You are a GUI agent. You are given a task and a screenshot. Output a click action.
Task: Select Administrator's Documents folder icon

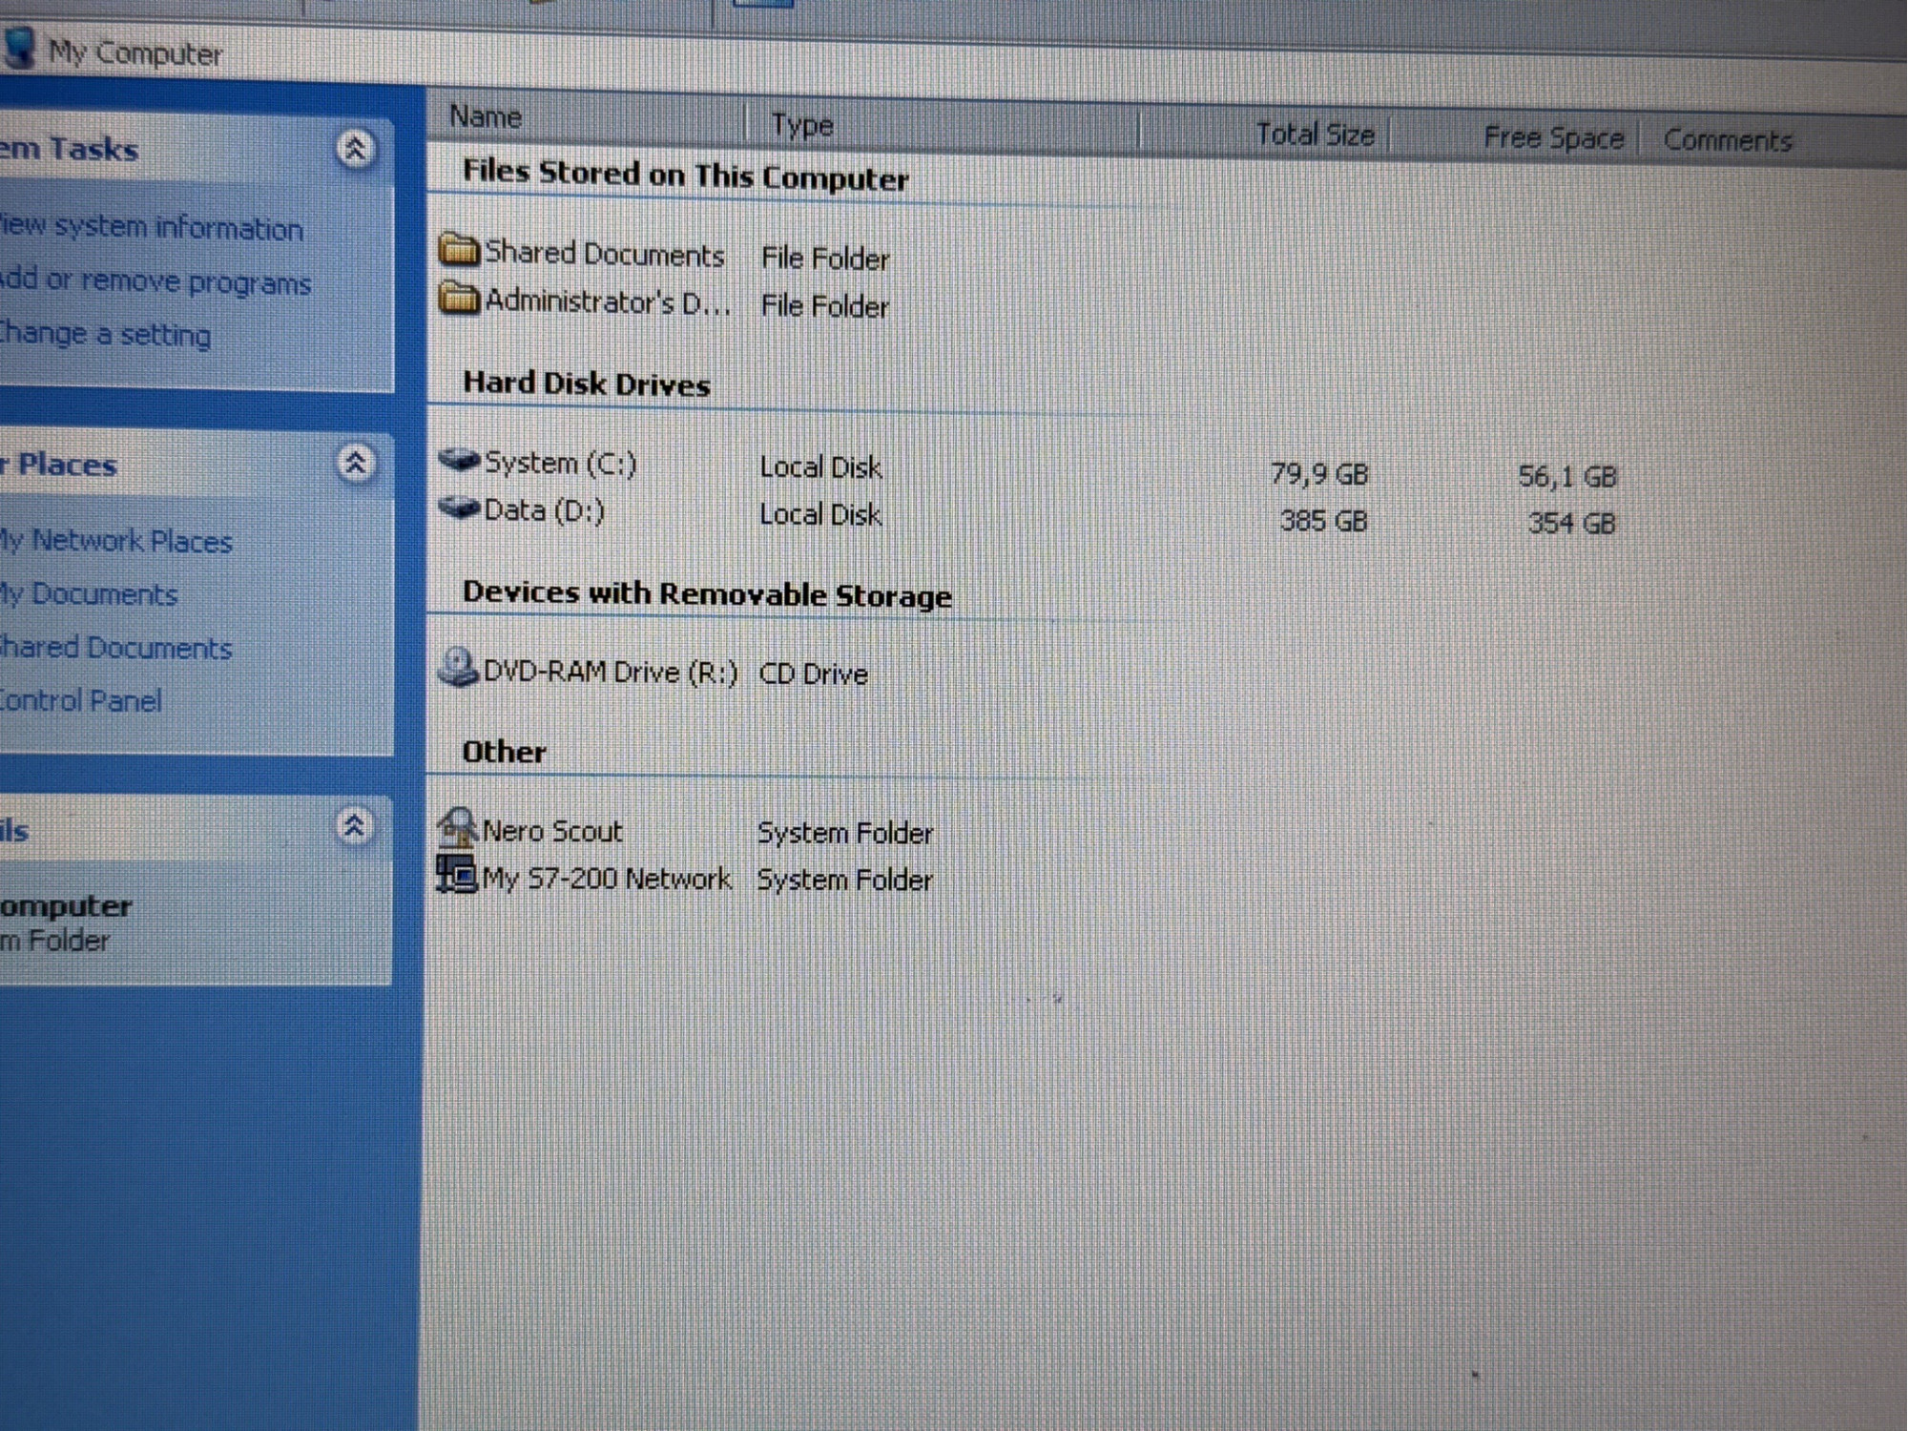[x=458, y=299]
